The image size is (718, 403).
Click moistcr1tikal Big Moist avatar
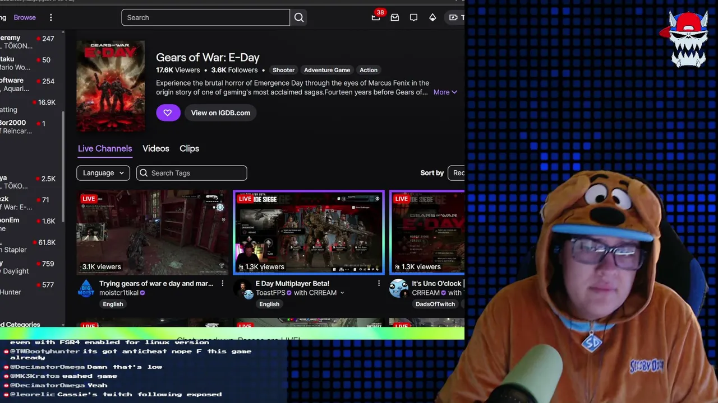click(x=86, y=288)
